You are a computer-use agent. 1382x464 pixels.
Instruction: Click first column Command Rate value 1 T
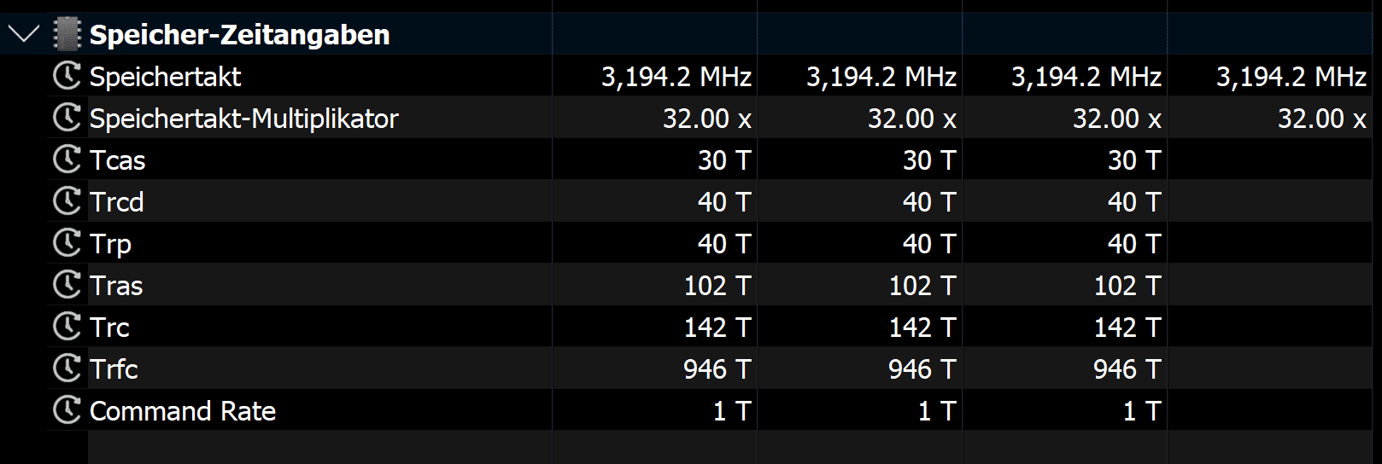[732, 411]
